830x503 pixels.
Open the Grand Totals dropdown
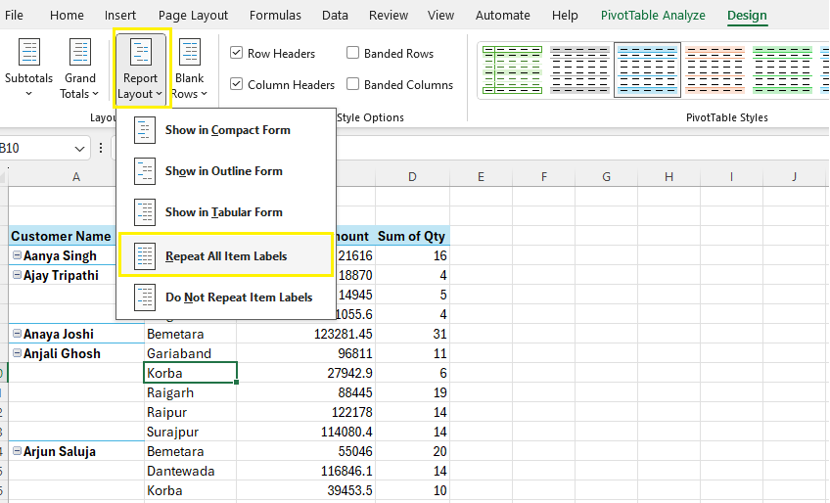pyautogui.click(x=80, y=68)
